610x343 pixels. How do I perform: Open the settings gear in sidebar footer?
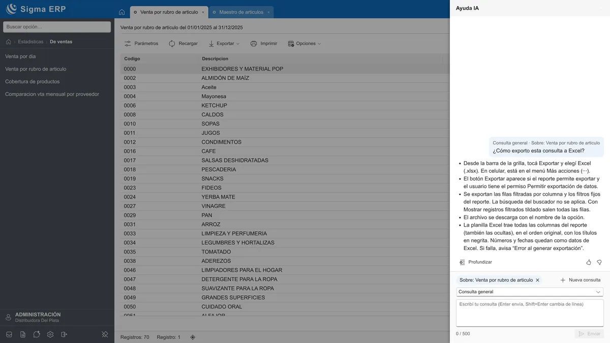pos(50,334)
